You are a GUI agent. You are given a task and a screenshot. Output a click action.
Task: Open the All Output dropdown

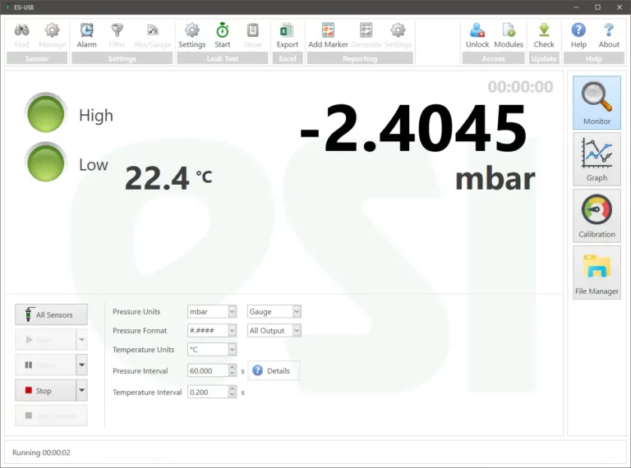coord(274,331)
